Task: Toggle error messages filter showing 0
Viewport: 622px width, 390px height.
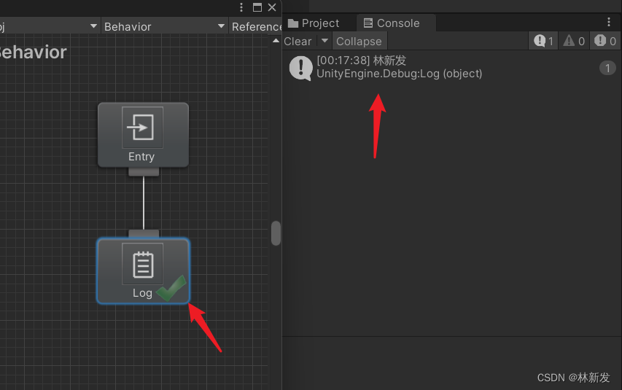Action: click(x=605, y=41)
